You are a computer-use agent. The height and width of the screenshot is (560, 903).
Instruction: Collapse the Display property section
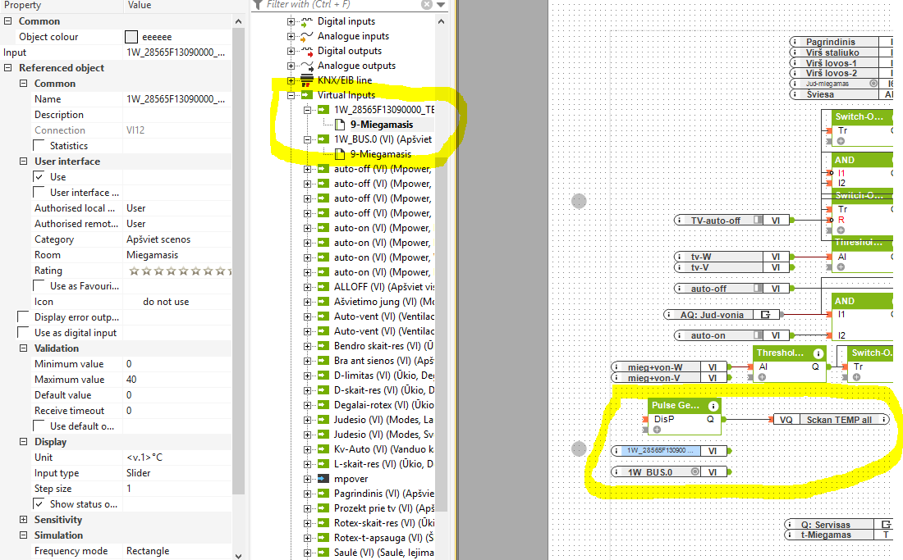pyautogui.click(x=23, y=442)
